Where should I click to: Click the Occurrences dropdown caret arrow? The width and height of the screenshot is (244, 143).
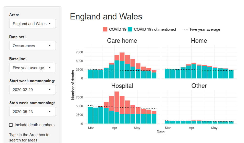(x=50, y=46)
